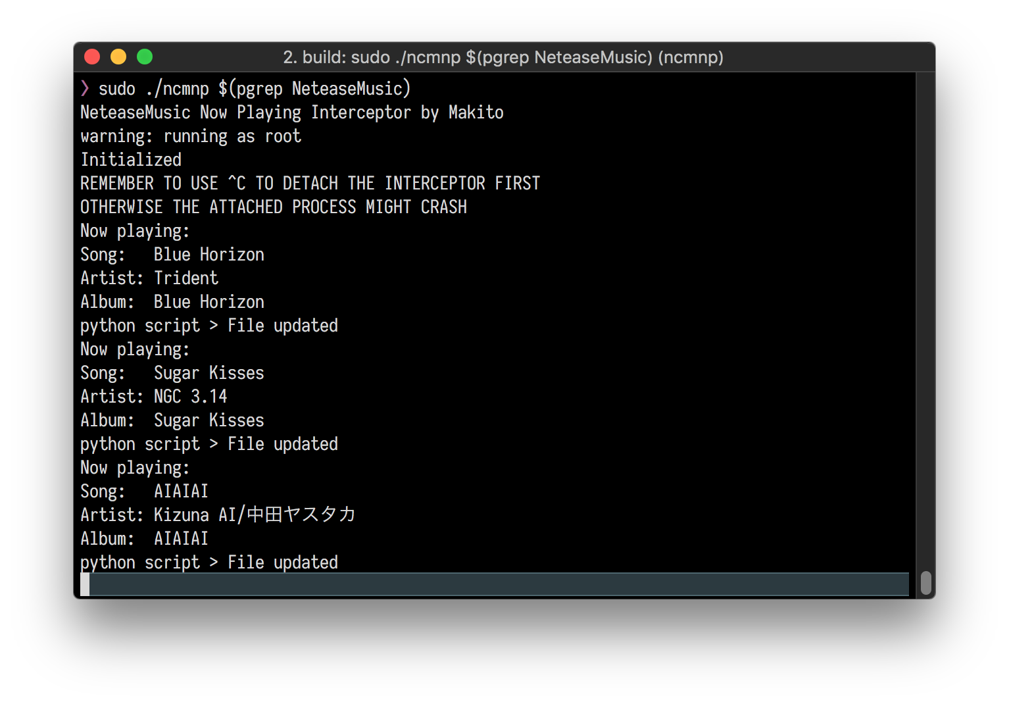Click the 'warning: running as root' line

pyautogui.click(x=191, y=136)
